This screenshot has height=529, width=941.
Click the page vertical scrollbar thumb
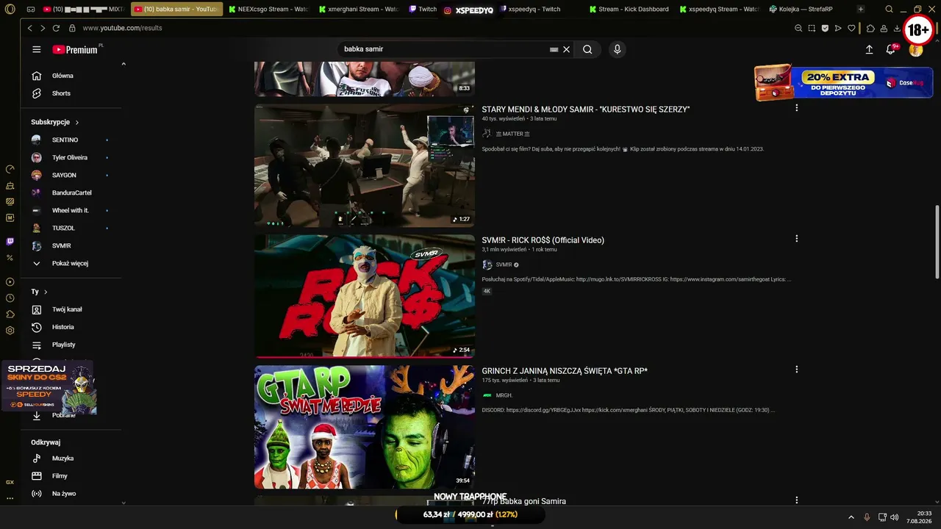pyautogui.click(x=937, y=241)
